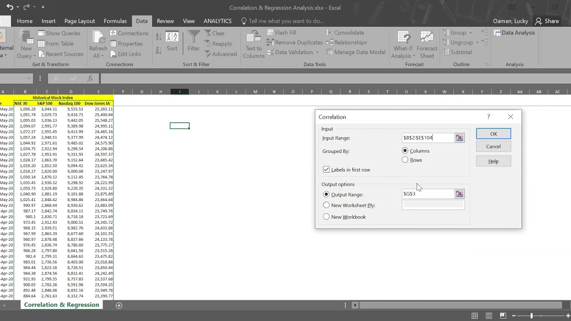Click the Redo arrow in the title bar
This screenshot has width=571, height=321.
click(x=26, y=7)
